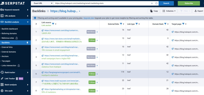204x95 pixels.
Task: Click target page link icon in row 1
Action: pos(173,32)
